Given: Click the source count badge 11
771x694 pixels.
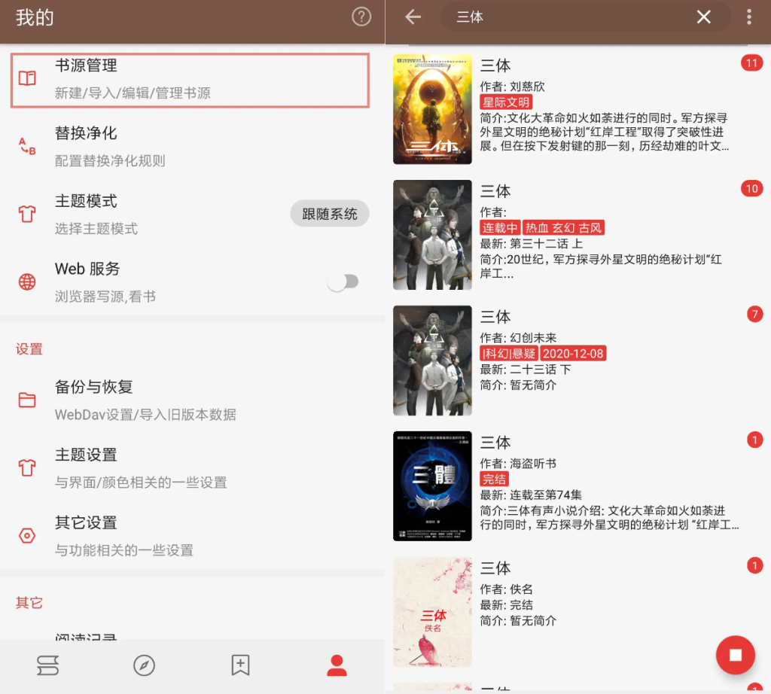Looking at the screenshot, I should (x=752, y=63).
